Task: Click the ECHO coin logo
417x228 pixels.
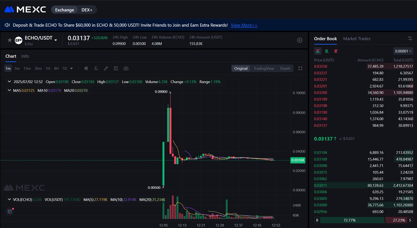Action: [x=19, y=40]
